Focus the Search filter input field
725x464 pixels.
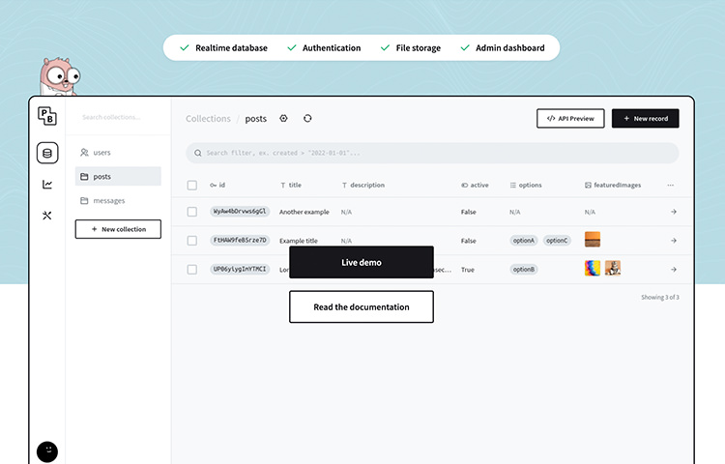(x=432, y=153)
